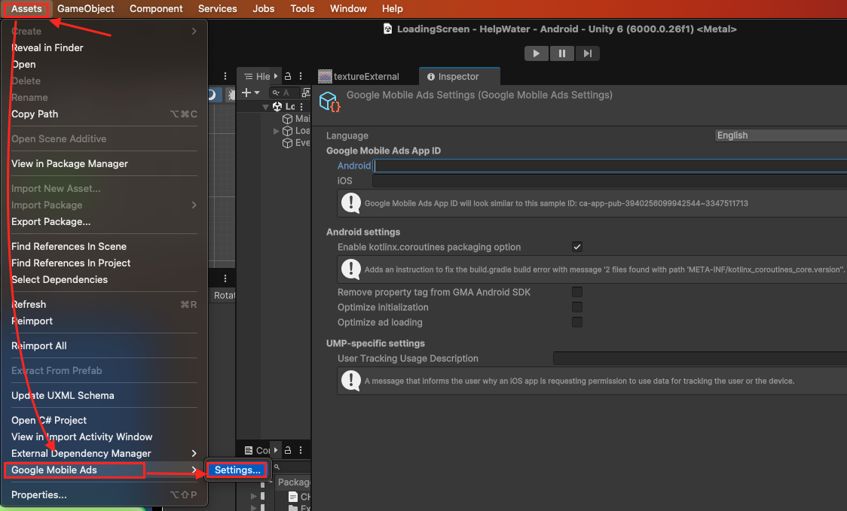The width and height of the screenshot is (847, 511).
Task: Expand the Create submenu arrow
Action: click(x=194, y=32)
